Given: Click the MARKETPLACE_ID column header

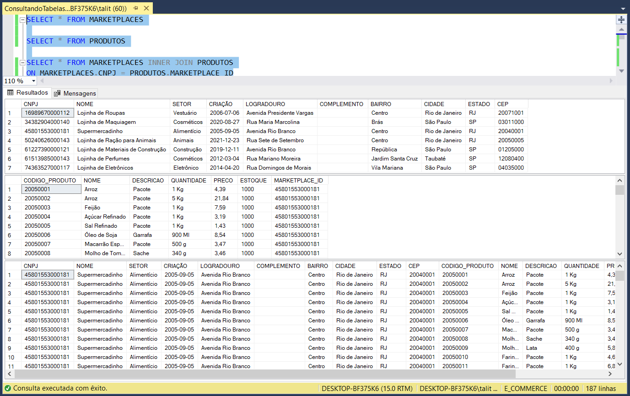Looking at the screenshot, I should coord(300,180).
